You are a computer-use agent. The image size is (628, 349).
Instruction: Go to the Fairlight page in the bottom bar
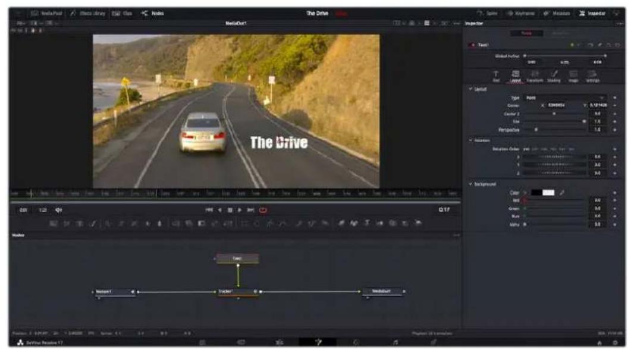395,342
